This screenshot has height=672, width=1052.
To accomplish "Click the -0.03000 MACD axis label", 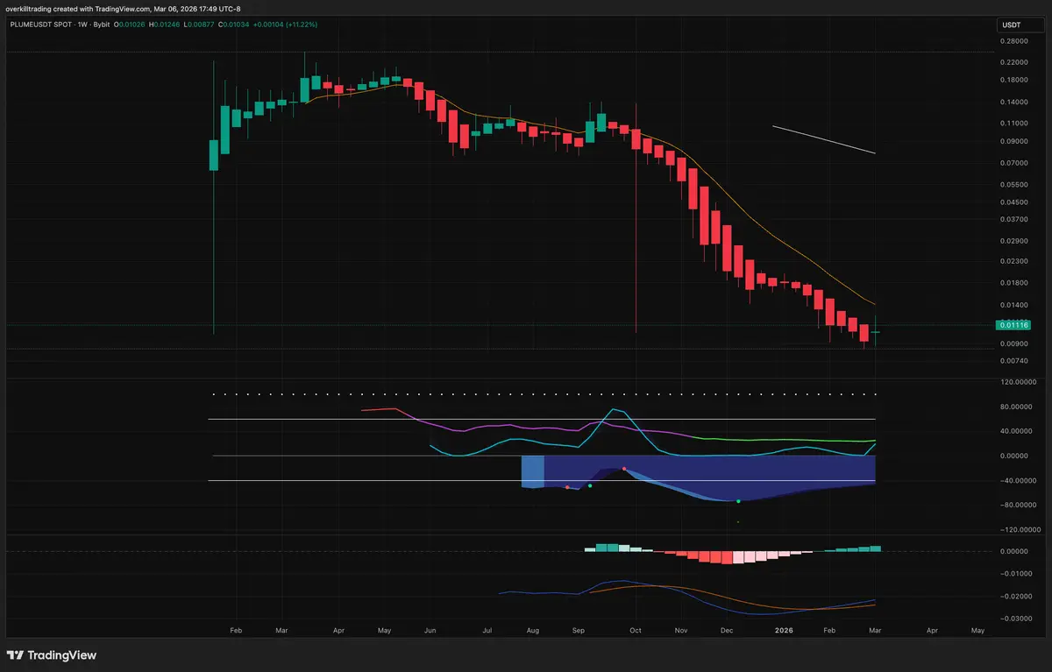I will 1014,619.
